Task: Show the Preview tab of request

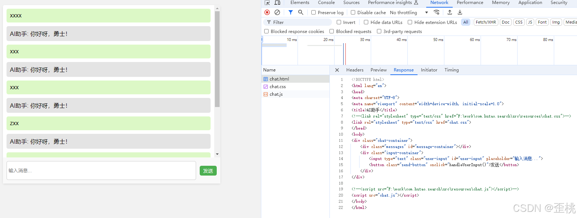Action: pos(378,70)
